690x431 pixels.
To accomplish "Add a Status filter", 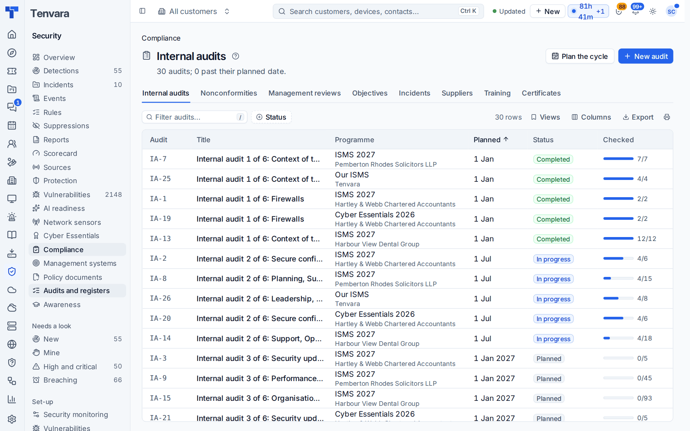I will click(271, 117).
